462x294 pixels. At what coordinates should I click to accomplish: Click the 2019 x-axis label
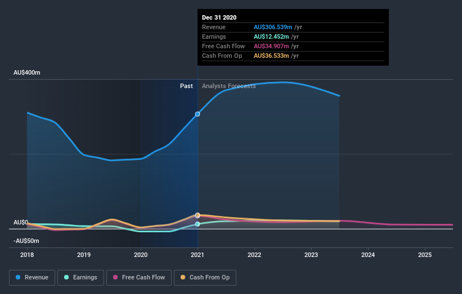tap(84, 255)
